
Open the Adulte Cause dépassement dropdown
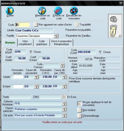37,77
